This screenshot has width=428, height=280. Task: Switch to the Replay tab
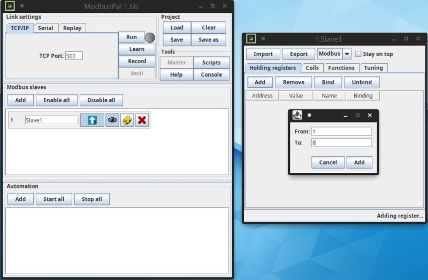[x=72, y=28]
